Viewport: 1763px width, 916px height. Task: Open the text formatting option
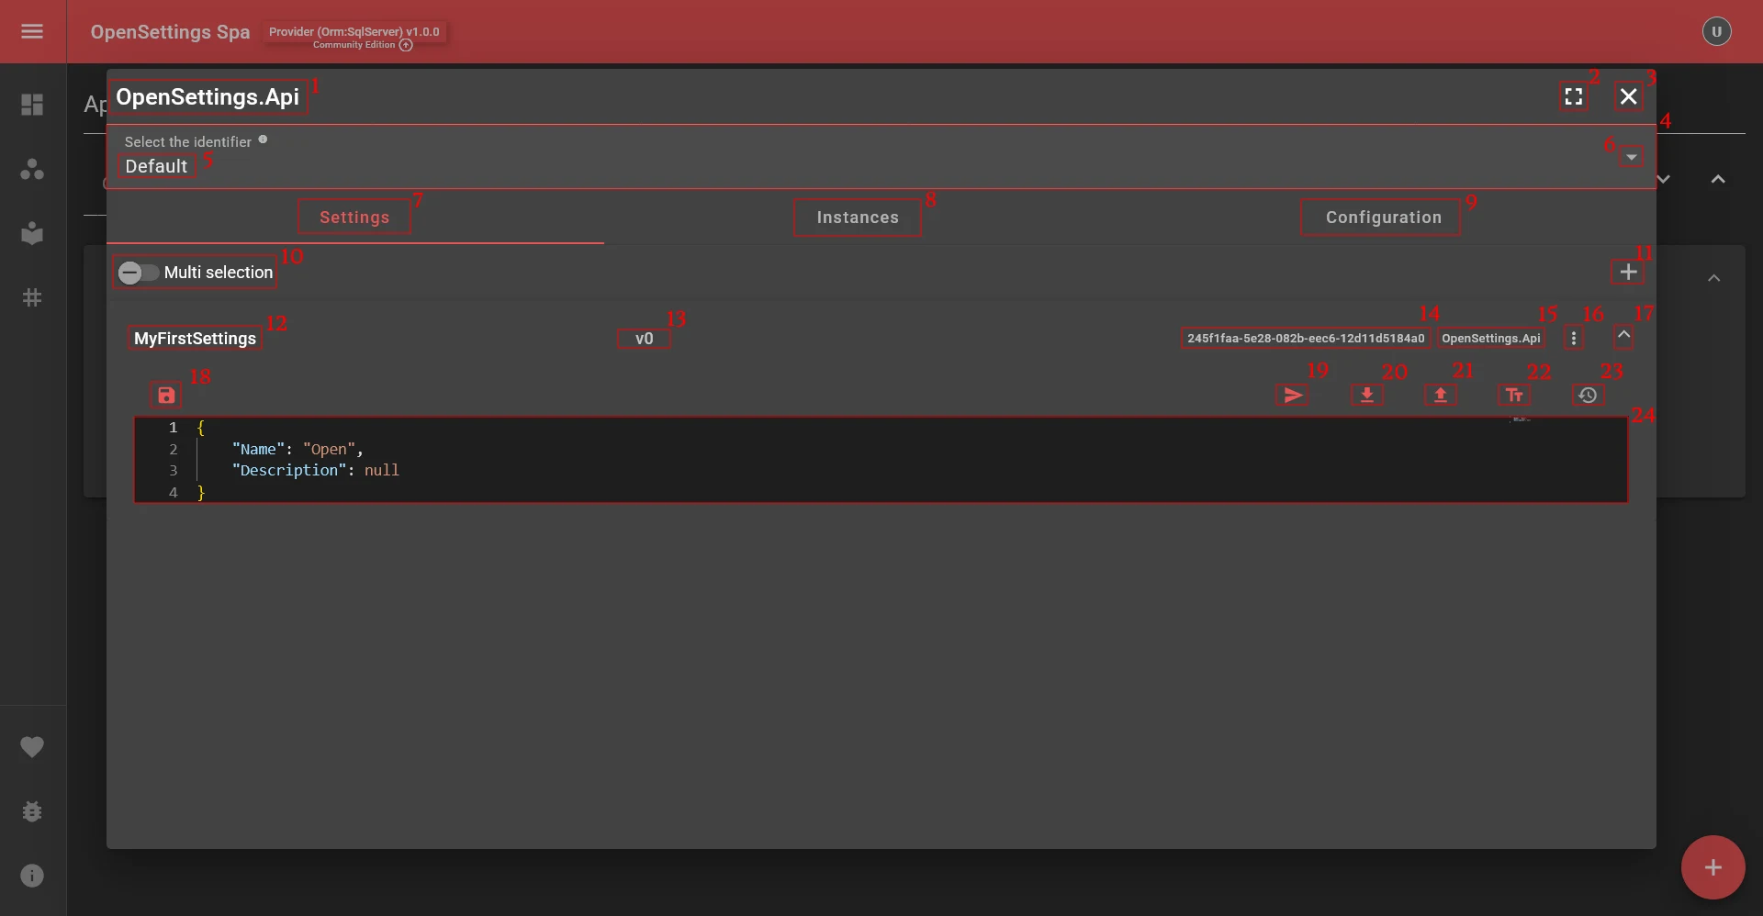click(x=1513, y=395)
